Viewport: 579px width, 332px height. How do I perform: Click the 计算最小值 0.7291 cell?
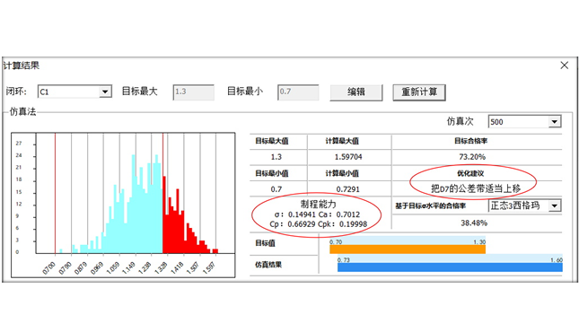click(347, 189)
